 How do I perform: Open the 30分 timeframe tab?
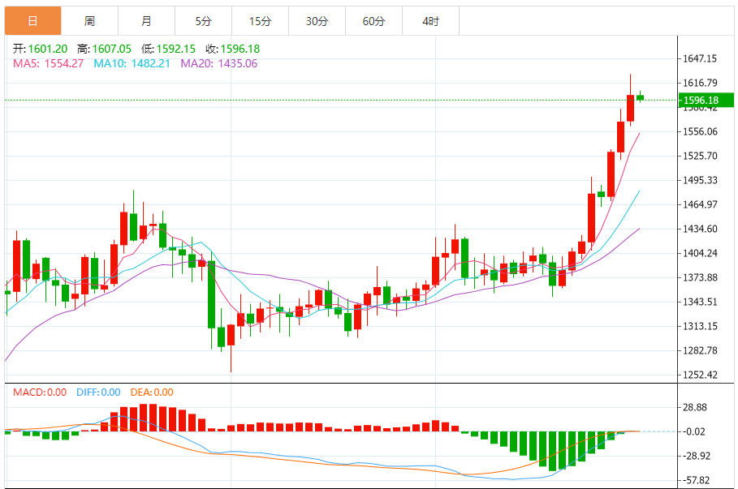(317, 21)
